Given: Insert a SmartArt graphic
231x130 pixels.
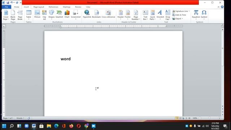Looking at the screenshot, I should [x=59, y=14].
